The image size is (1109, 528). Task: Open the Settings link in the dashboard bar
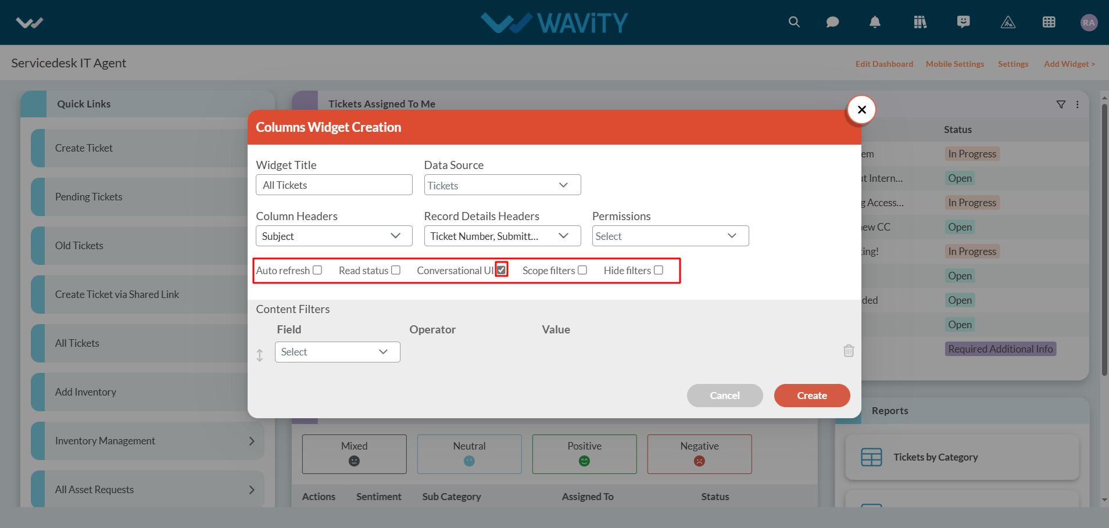(x=1013, y=64)
